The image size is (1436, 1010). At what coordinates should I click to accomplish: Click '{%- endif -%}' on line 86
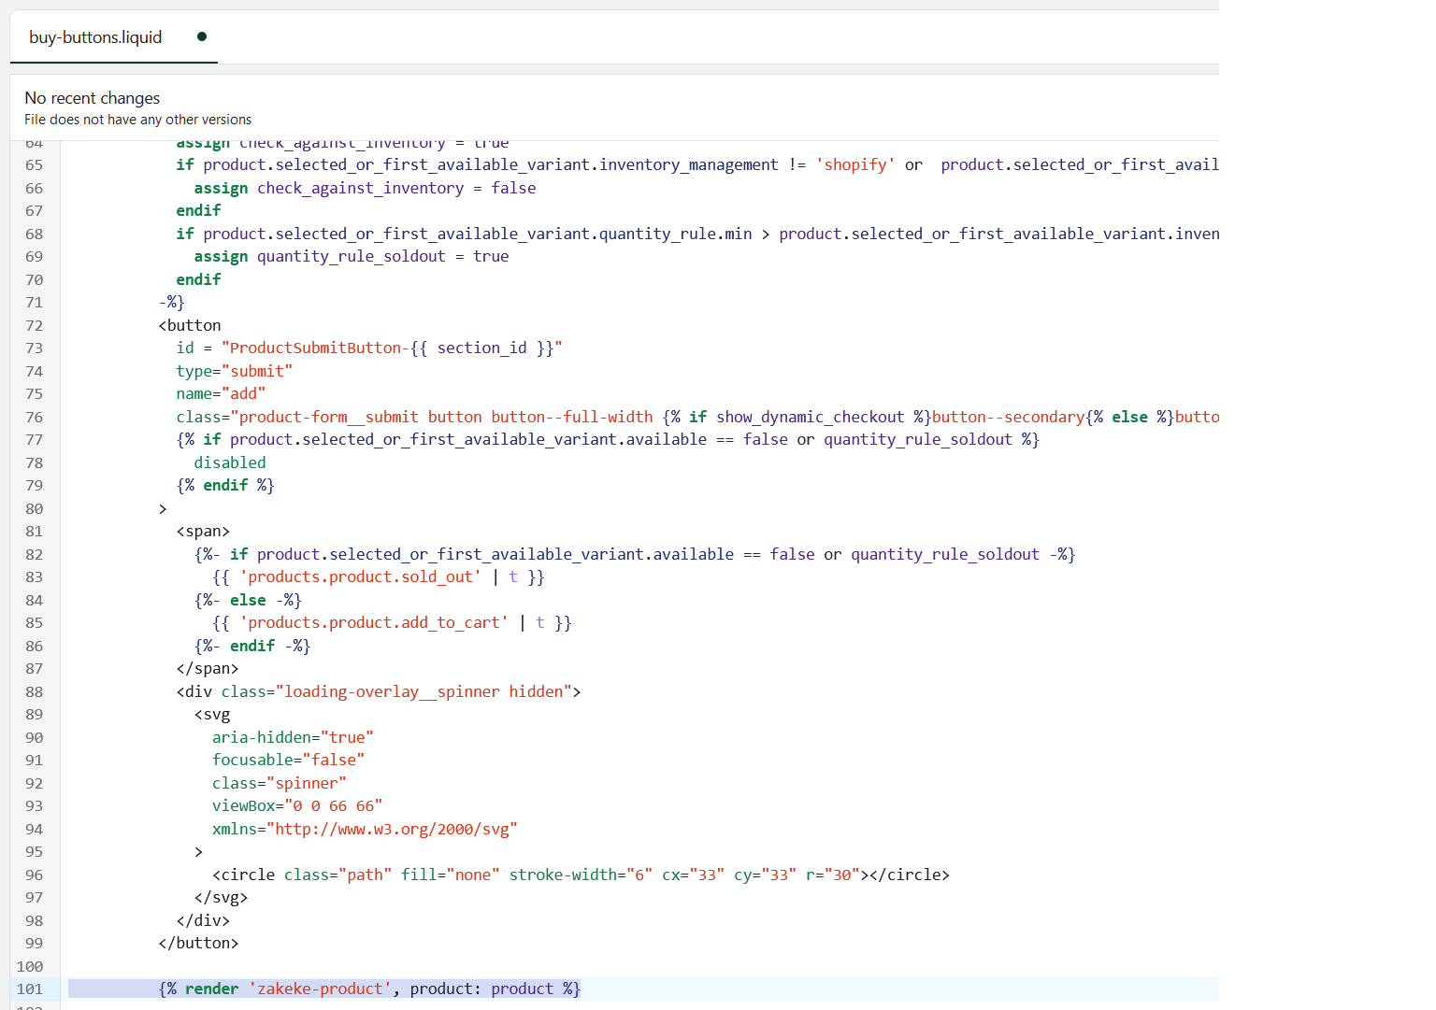[x=252, y=647]
